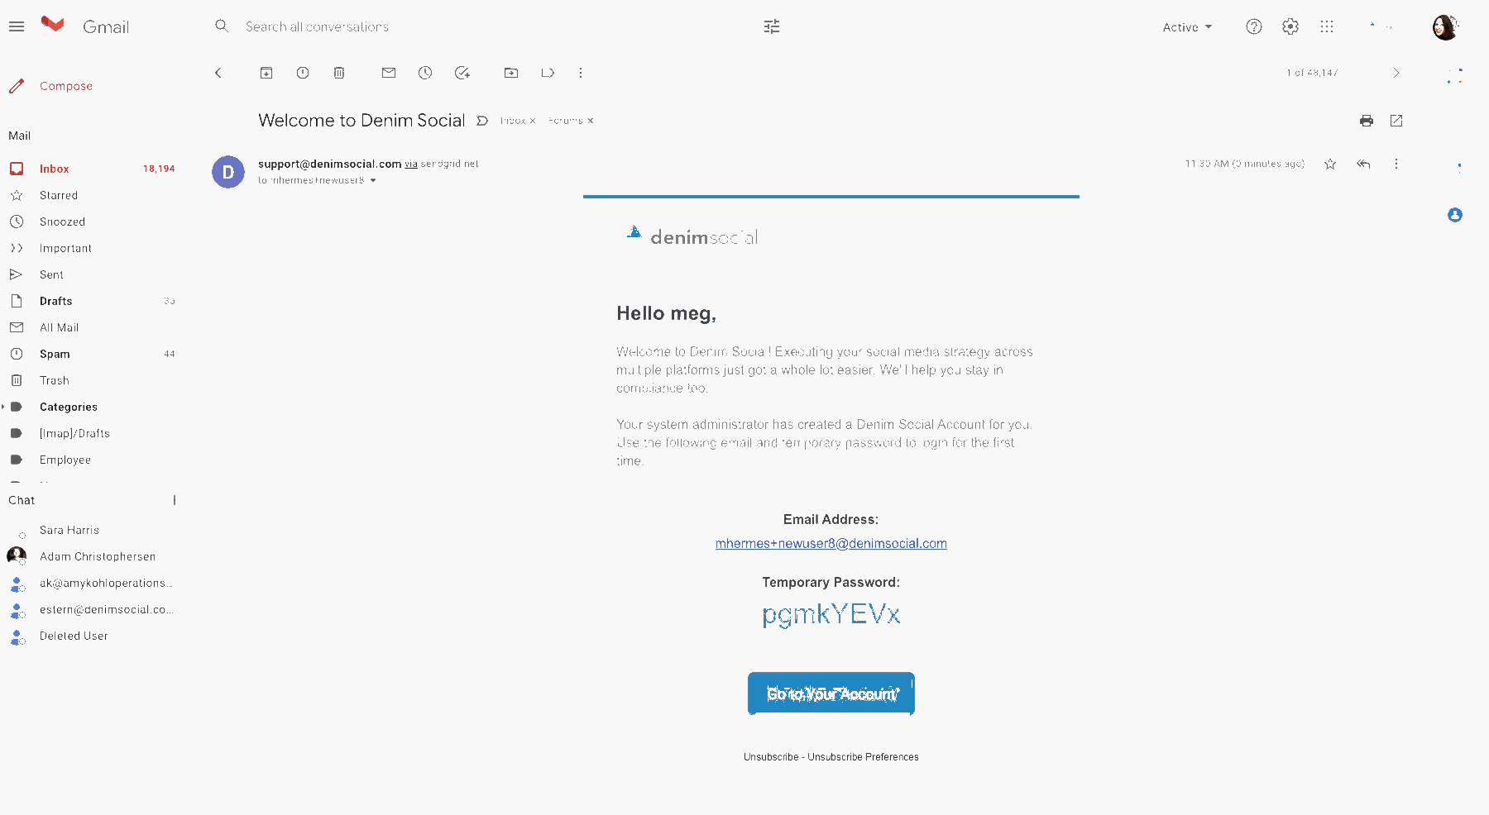Viewport: 1489px width, 815px height.
Task: Remove the Inbox label
Action: point(533,121)
